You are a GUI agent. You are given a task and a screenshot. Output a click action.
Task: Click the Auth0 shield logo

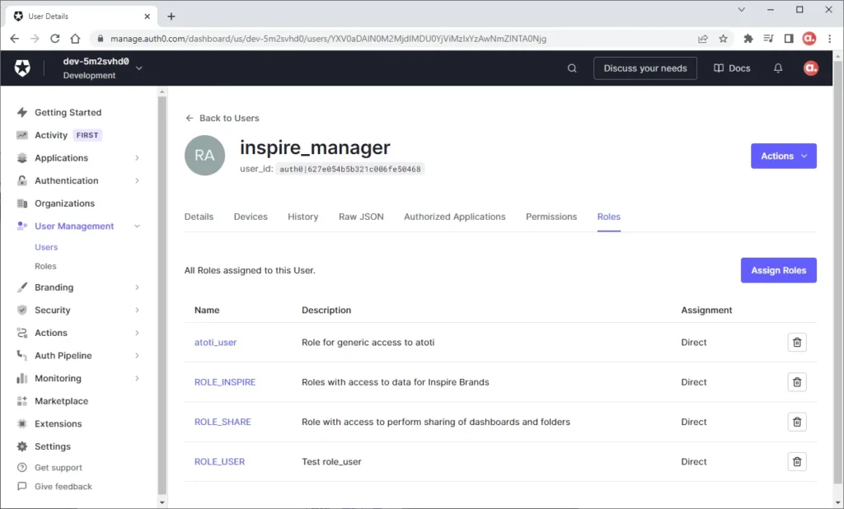pos(22,68)
